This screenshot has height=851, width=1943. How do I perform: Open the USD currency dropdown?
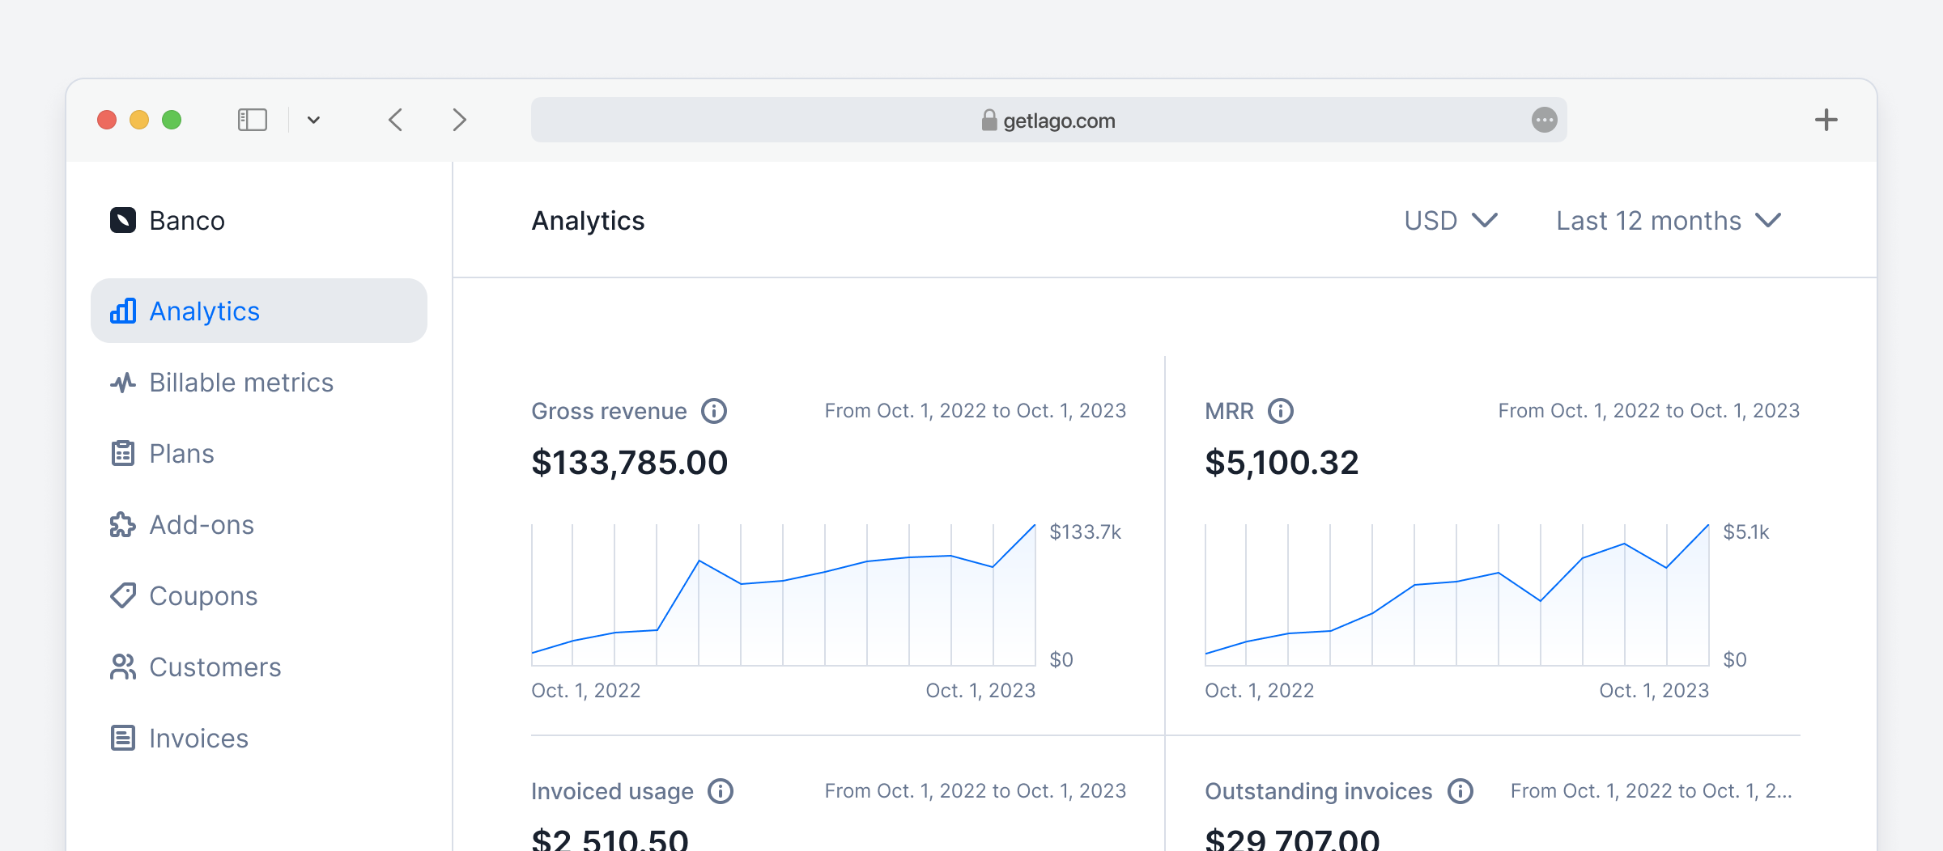click(1451, 221)
